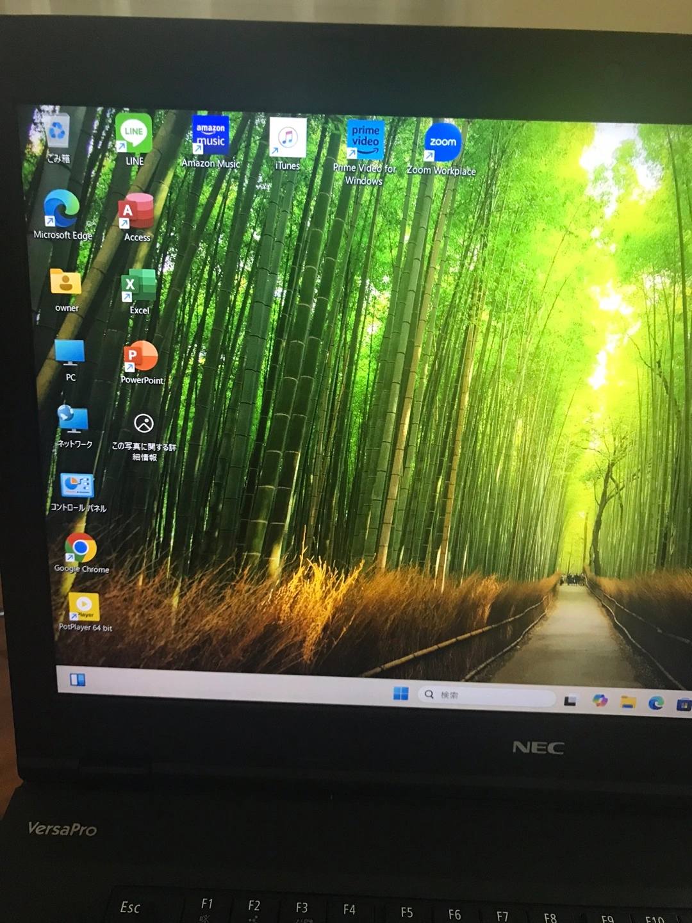Click the Google Chrome desktop icon
The image size is (692, 923).
(x=81, y=548)
